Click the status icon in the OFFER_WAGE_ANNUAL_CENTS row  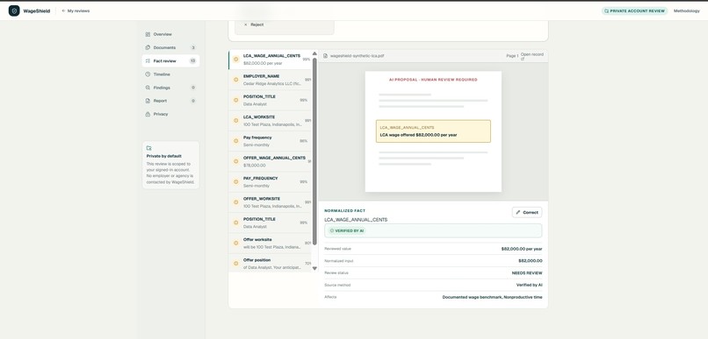tap(235, 161)
